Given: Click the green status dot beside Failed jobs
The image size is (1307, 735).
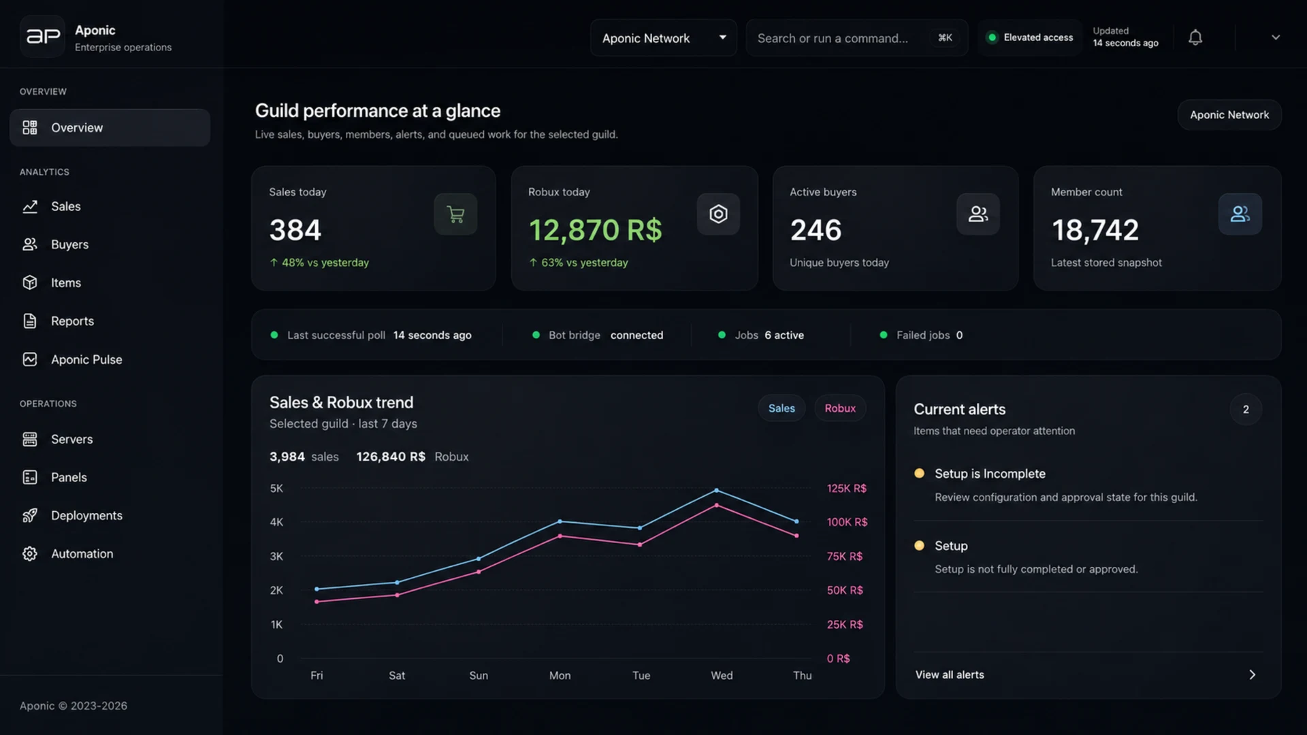Looking at the screenshot, I should pyautogui.click(x=884, y=335).
